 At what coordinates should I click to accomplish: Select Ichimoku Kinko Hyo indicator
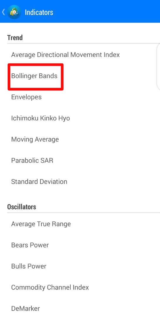point(80,118)
